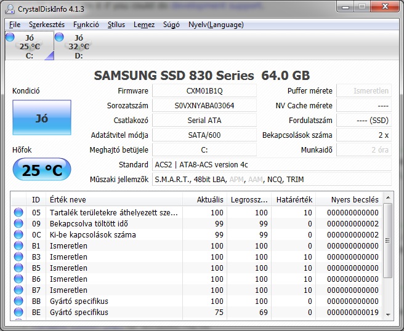Maximize the CrystalDiskInfo window
The image size is (404, 331).
click(362, 6)
